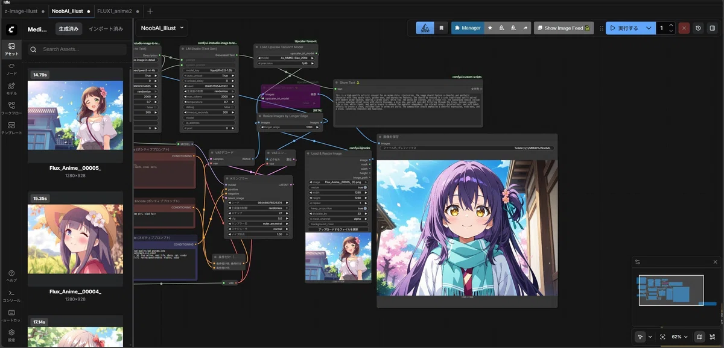Select Flux_Anime__00004_ asset thumbnail

click(x=75, y=240)
